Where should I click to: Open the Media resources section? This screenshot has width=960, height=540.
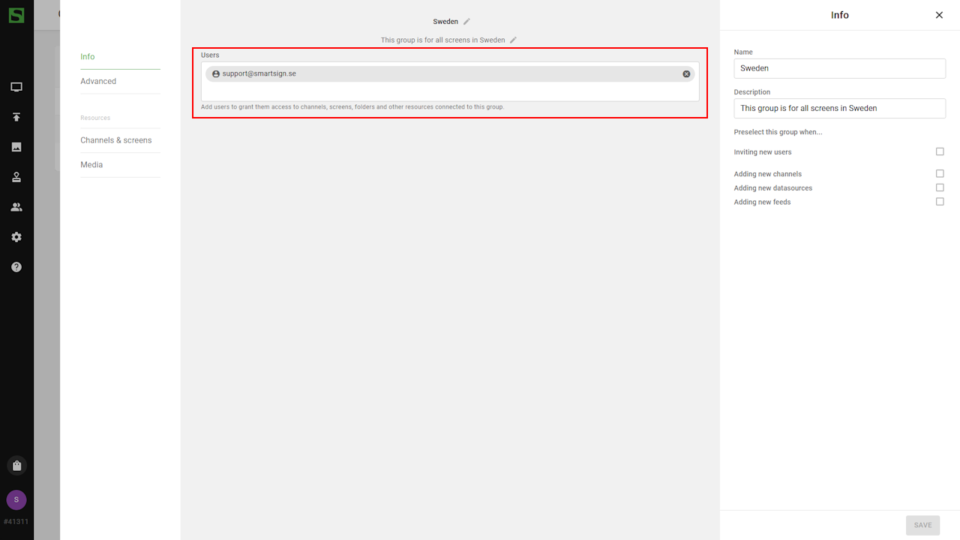click(x=91, y=164)
